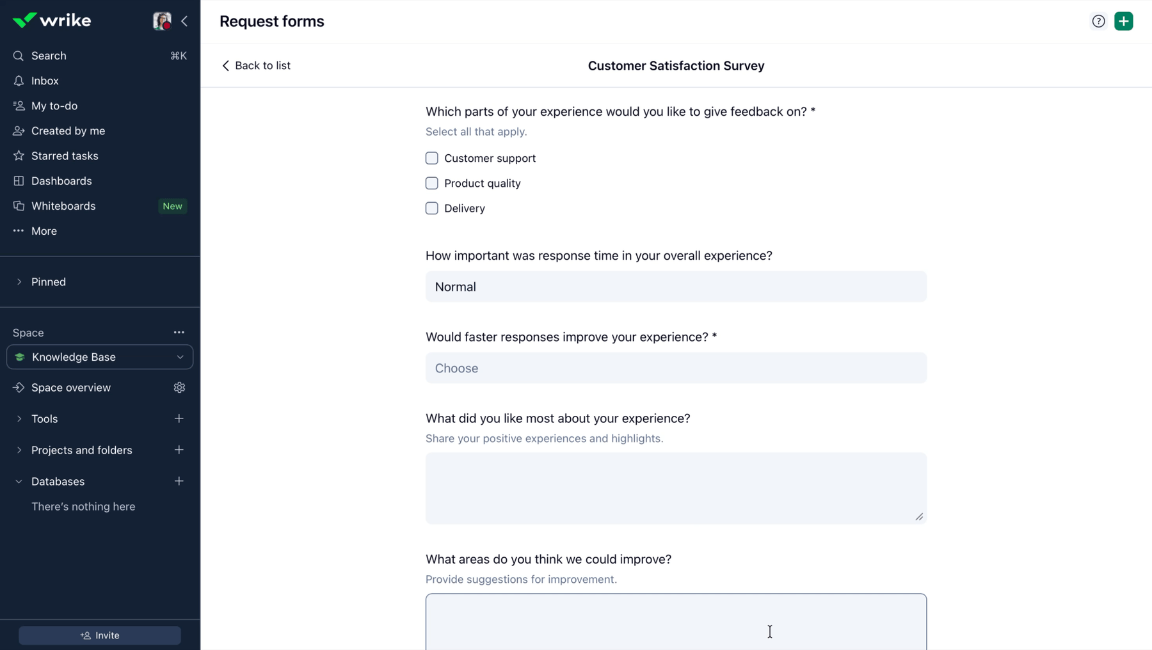This screenshot has width=1152, height=650.
Task: Open the 'Choose' faster responses dropdown
Action: (676, 368)
